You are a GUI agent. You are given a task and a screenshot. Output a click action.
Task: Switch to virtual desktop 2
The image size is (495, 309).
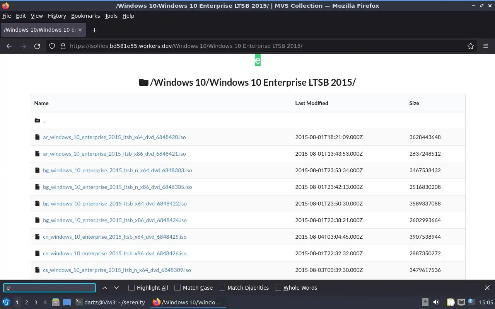click(x=26, y=302)
